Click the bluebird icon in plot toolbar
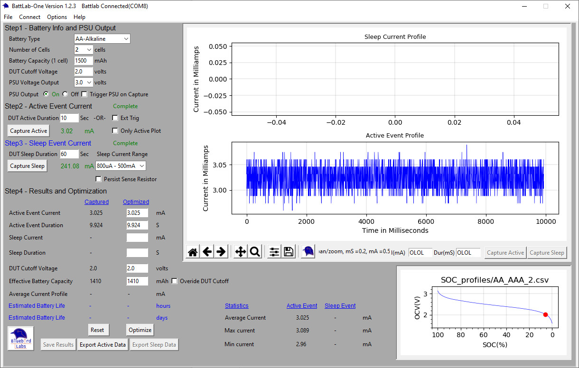The image size is (579, 368). click(x=308, y=252)
